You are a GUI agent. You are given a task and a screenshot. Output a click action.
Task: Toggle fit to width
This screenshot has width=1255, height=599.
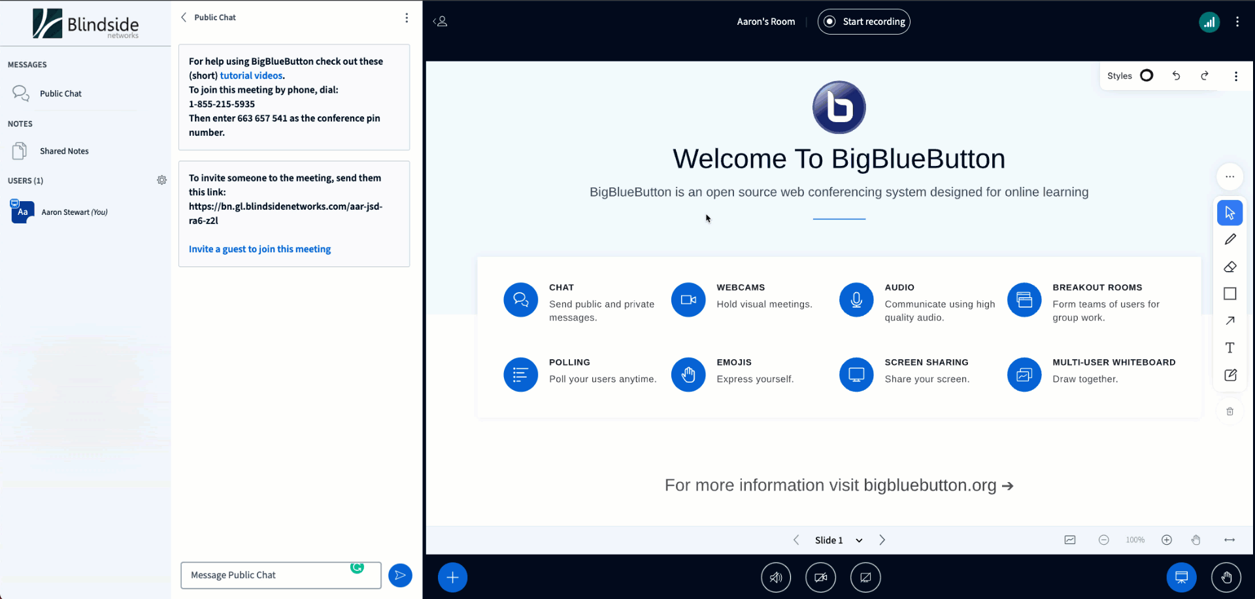point(1230,540)
